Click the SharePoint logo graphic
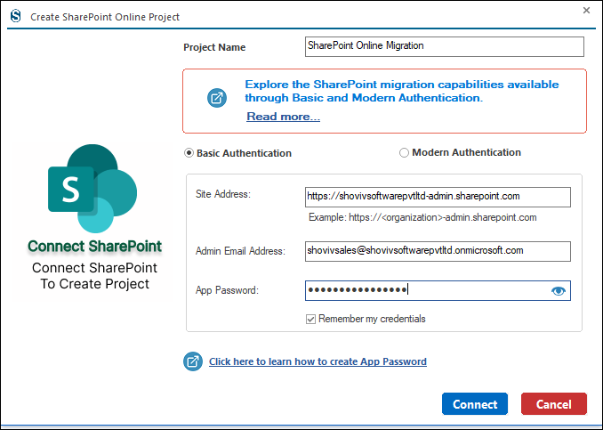Image resolution: width=603 pixels, height=430 pixels. pyautogui.click(x=92, y=188)
